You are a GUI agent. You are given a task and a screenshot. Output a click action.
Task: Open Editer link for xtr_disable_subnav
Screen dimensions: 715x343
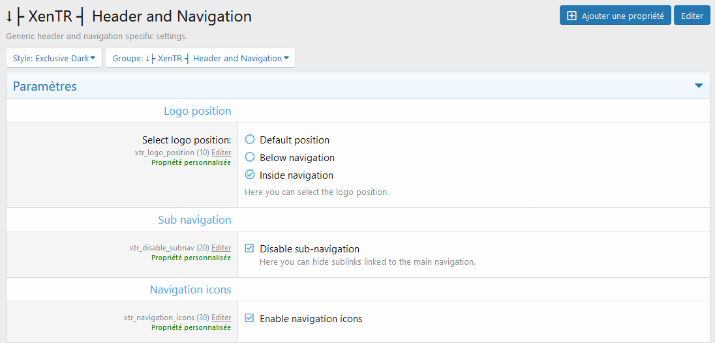click(x=221, y=248)
